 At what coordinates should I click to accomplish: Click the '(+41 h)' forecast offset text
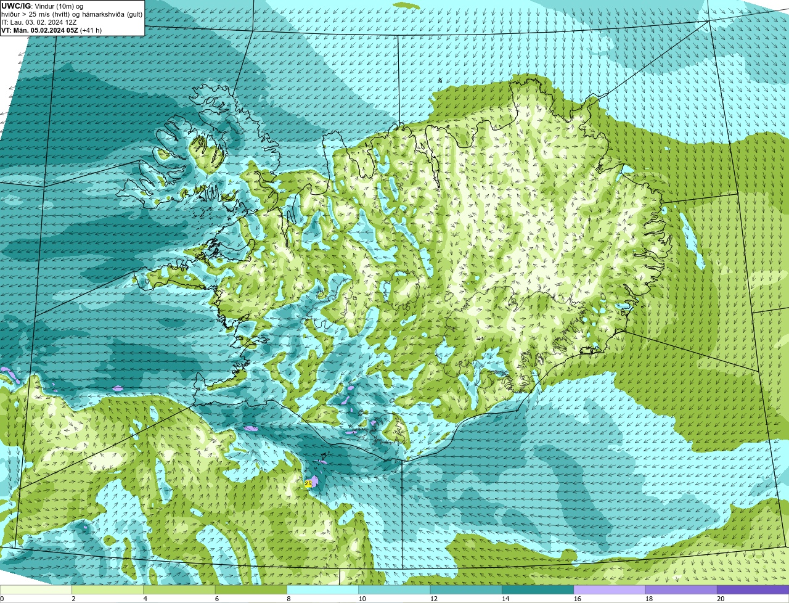[91, 30]
